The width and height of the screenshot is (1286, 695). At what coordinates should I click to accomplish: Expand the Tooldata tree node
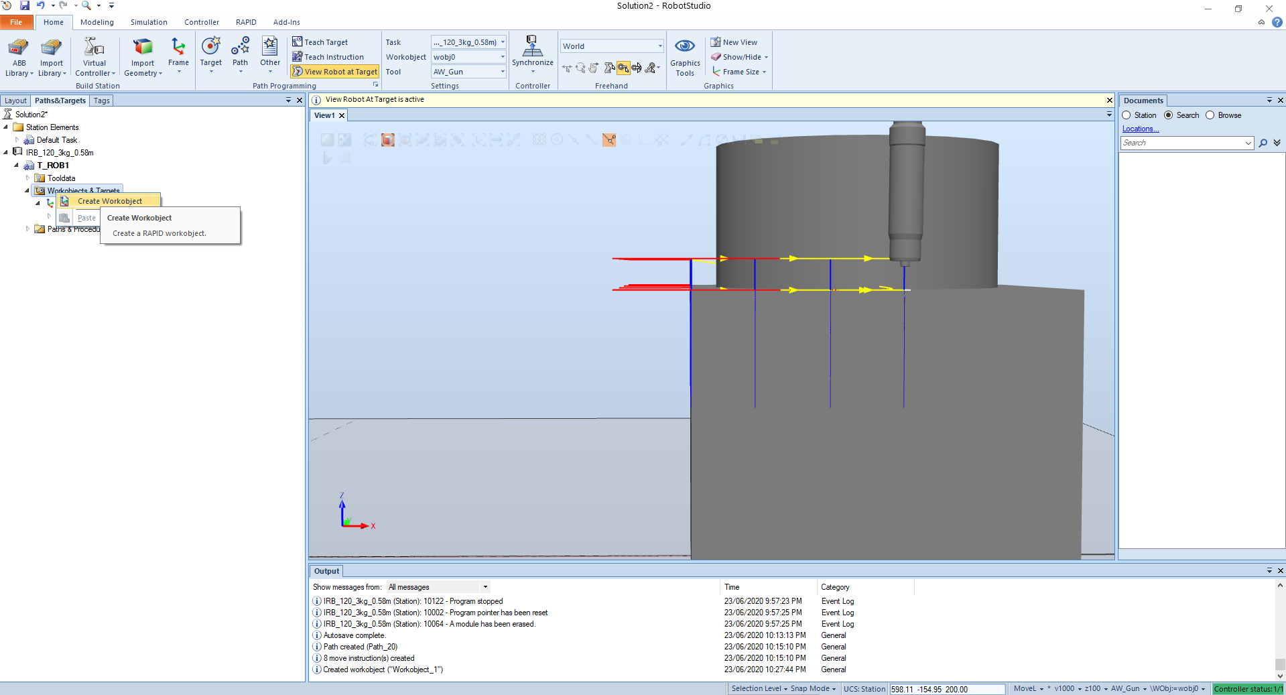point(27,178)
